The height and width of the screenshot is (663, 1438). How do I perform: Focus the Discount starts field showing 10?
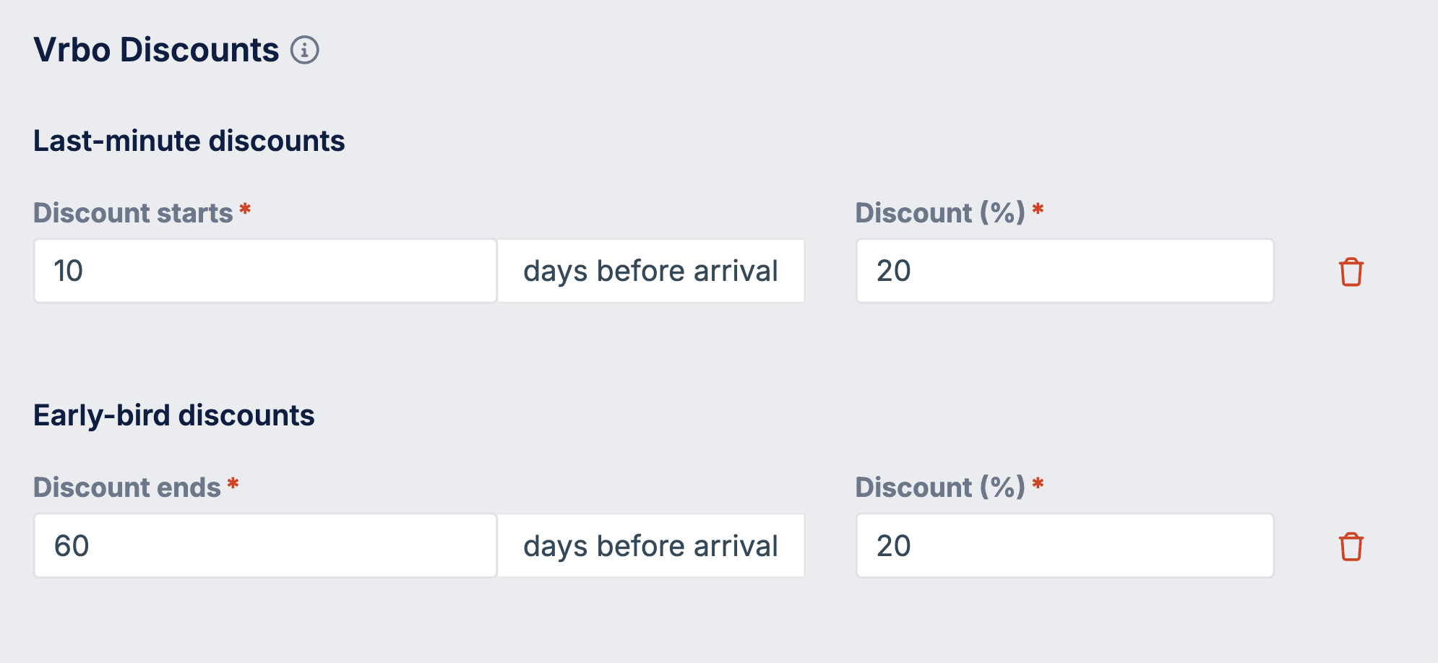click(265, 271)
